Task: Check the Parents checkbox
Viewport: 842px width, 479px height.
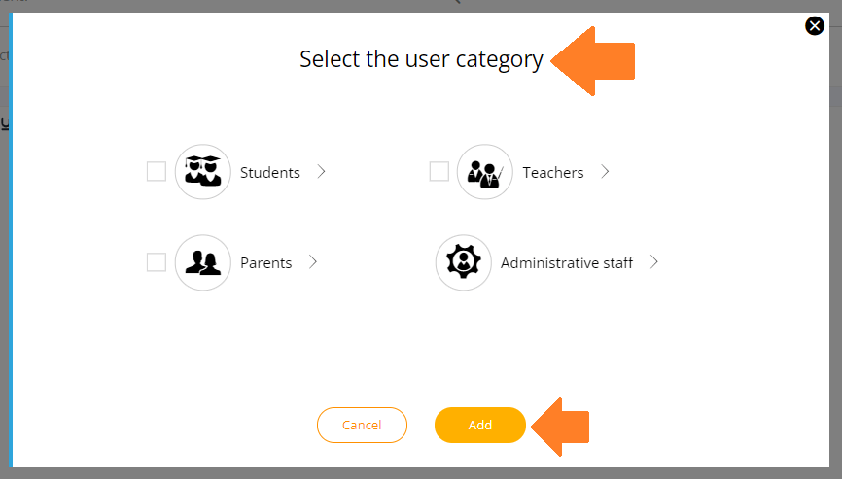Action: tap(157, 262)
